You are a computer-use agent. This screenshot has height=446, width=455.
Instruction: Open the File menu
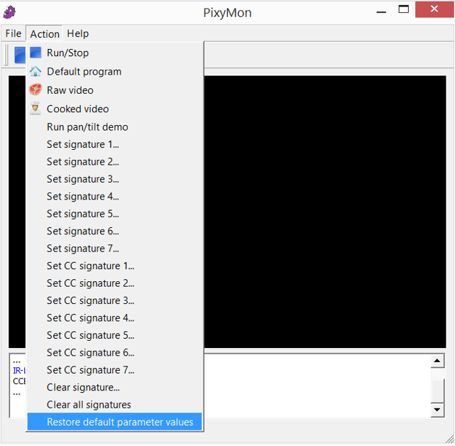point(13,33)
